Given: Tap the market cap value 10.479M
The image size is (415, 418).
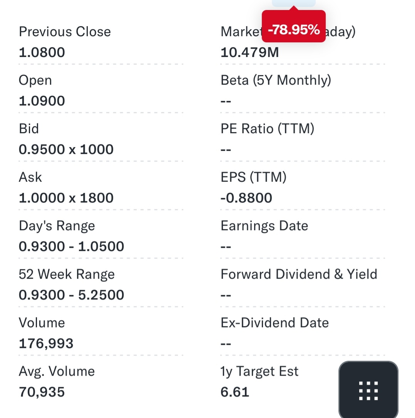Looking at the screenshot, I should tap(249, 52).
